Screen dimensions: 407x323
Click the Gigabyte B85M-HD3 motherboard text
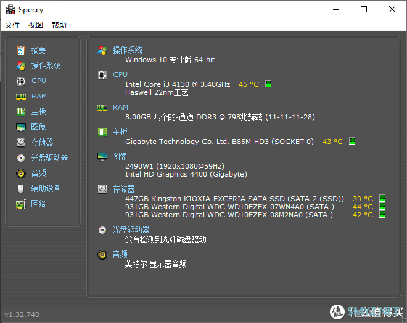point(220,142)
